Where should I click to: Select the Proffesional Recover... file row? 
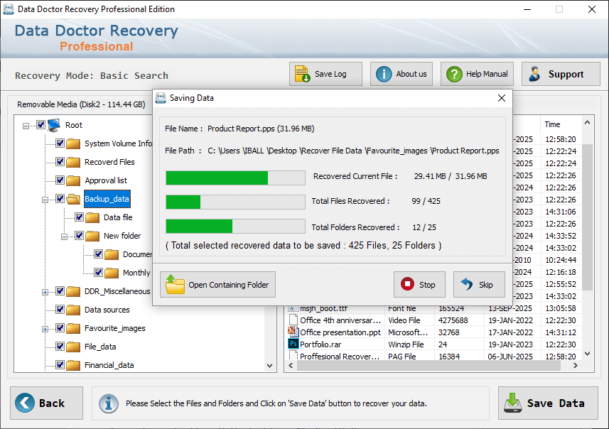(435, 356)
